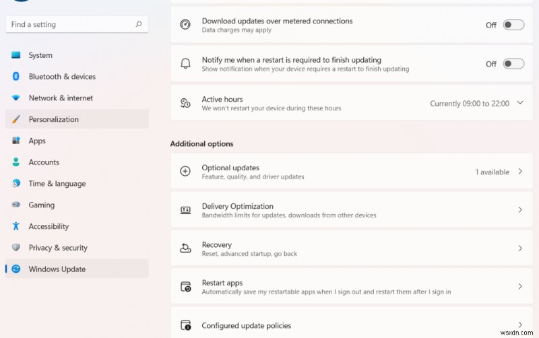Click the Find a setting search box
Image resolution: width=539 pixels, height=338 pixels.
tap(71, 24)
